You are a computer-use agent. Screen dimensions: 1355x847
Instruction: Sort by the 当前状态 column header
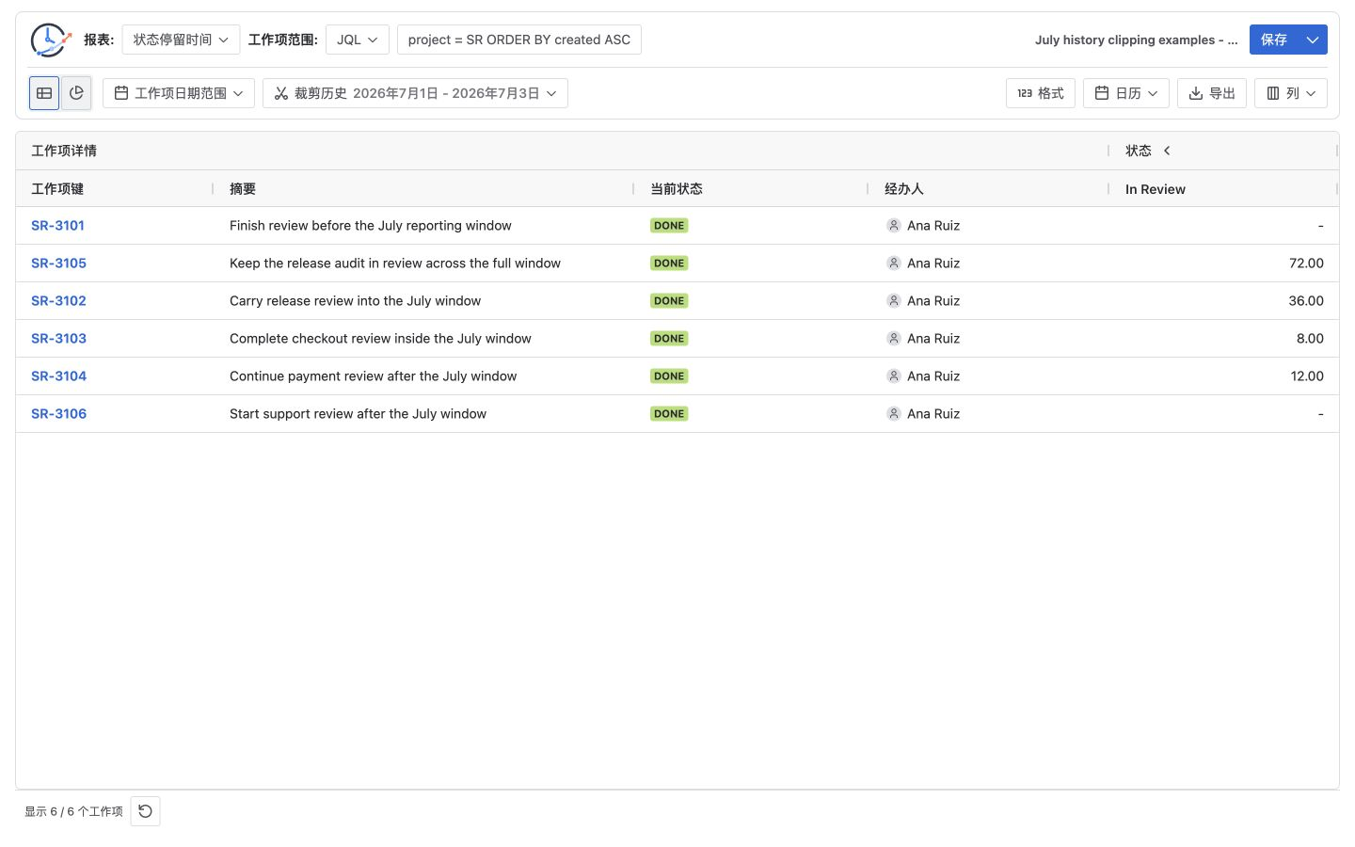click(677, 189)
